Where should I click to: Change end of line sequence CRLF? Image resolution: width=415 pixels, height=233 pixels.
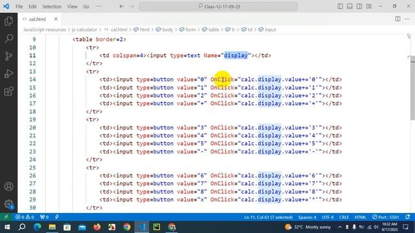pos(344,217)
